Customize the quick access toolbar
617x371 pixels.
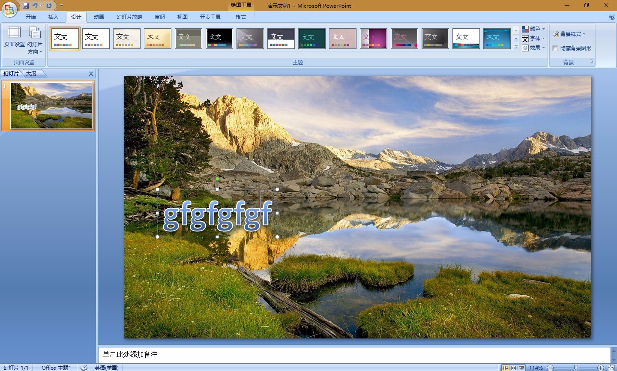tap(62, 6)
